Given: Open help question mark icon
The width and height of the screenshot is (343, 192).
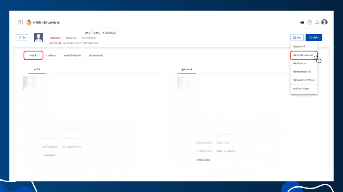Looking at the screenshot, I should [x=309, y=22].
